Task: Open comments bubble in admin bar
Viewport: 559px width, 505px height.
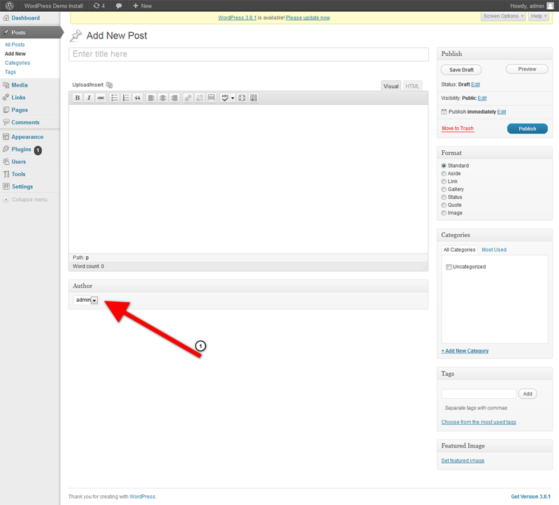Action: coord(119,6)
